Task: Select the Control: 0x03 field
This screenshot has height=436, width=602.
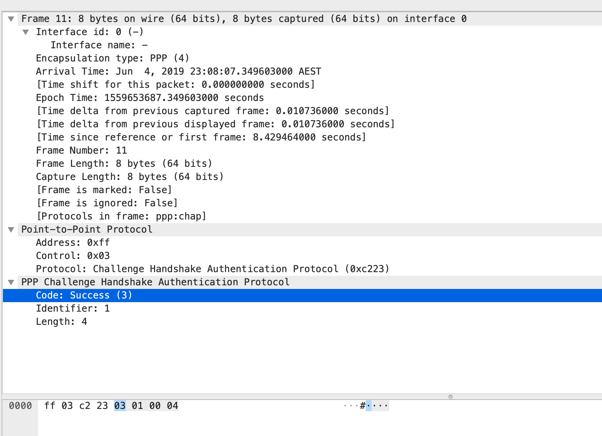Action: 72,256
